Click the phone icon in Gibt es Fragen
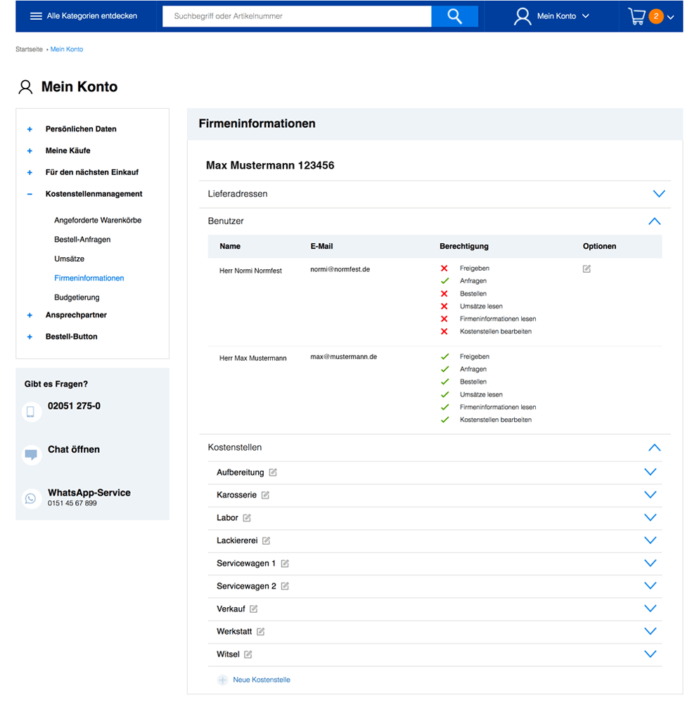 click(31, 412)
